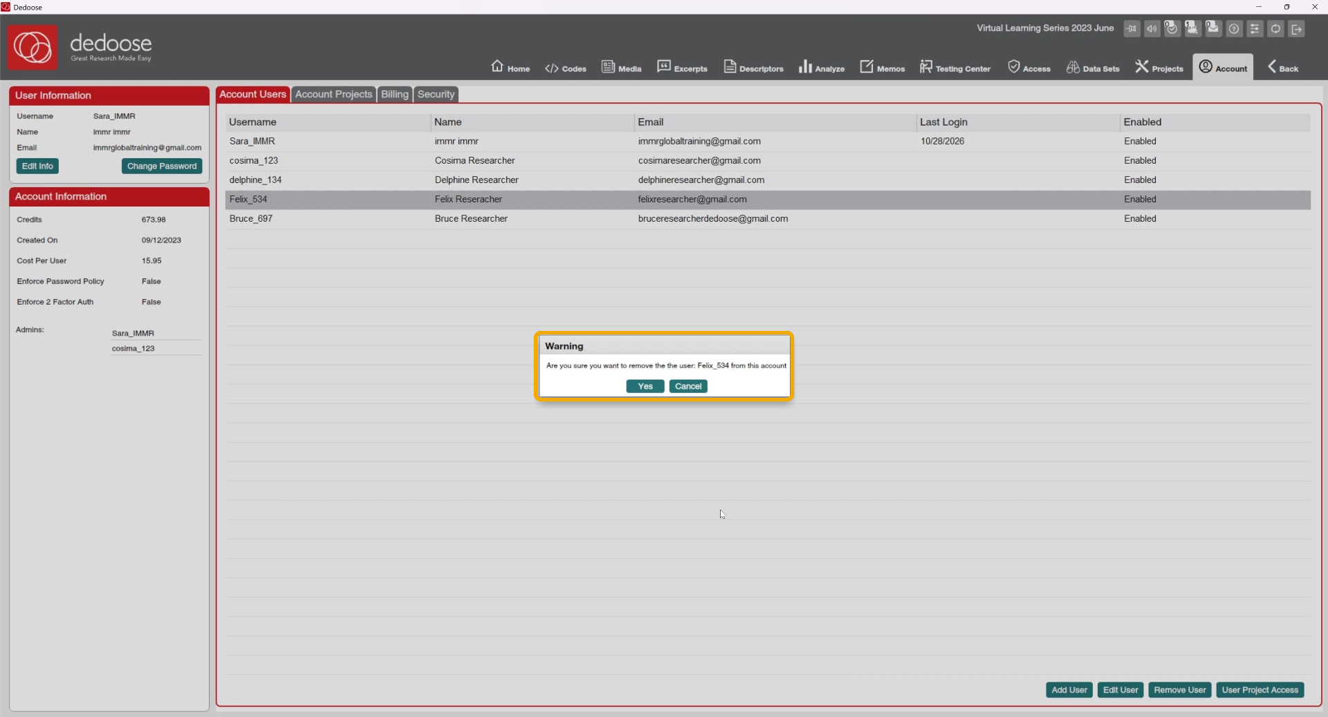Click the Remove User button

[x=1180, y=690]
